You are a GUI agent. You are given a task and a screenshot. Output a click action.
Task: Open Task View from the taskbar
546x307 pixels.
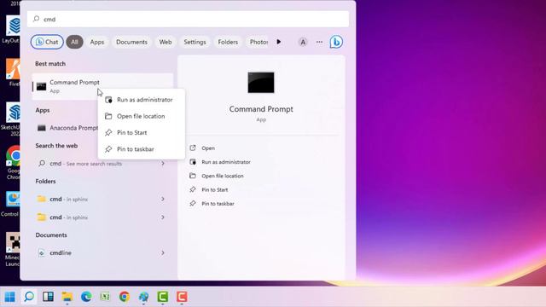(x=48, y=297)
